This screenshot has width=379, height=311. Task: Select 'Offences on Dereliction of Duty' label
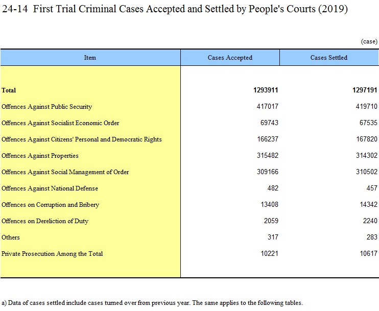coord(45,221)
